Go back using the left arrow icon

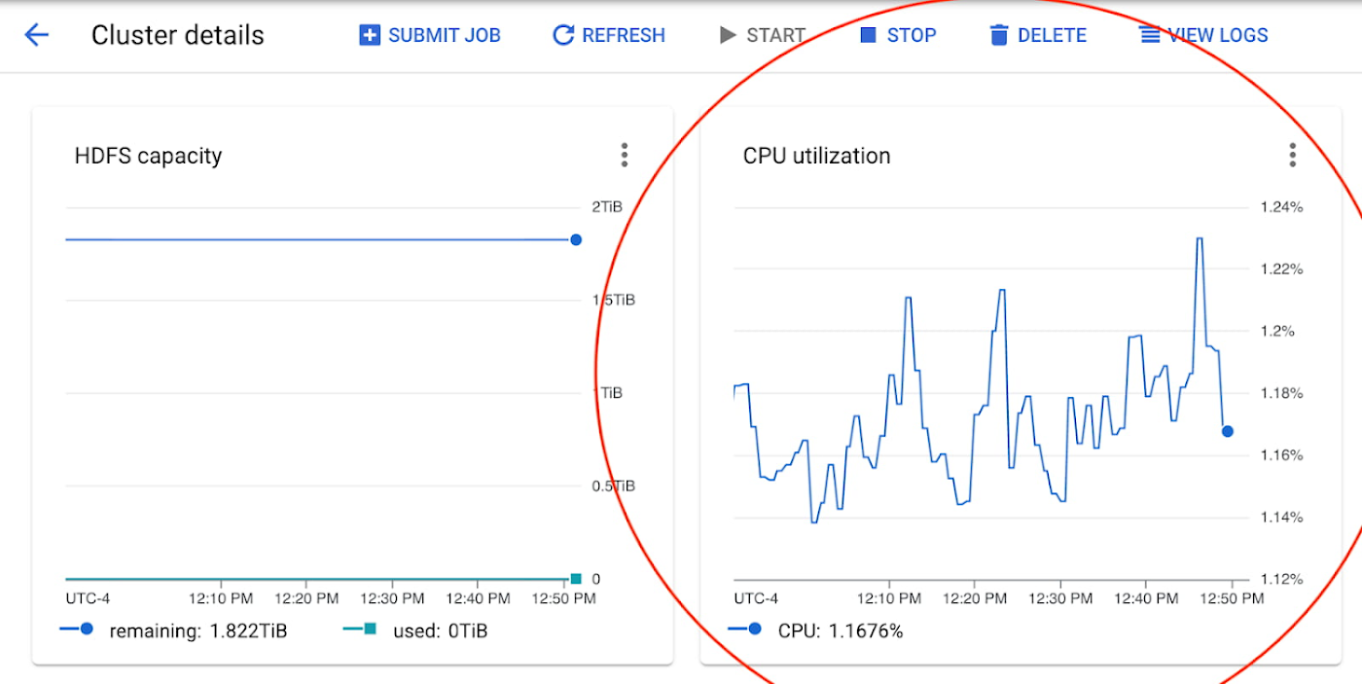(36, 36)
